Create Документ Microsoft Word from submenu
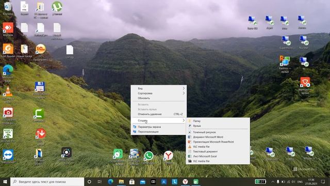 218,137
